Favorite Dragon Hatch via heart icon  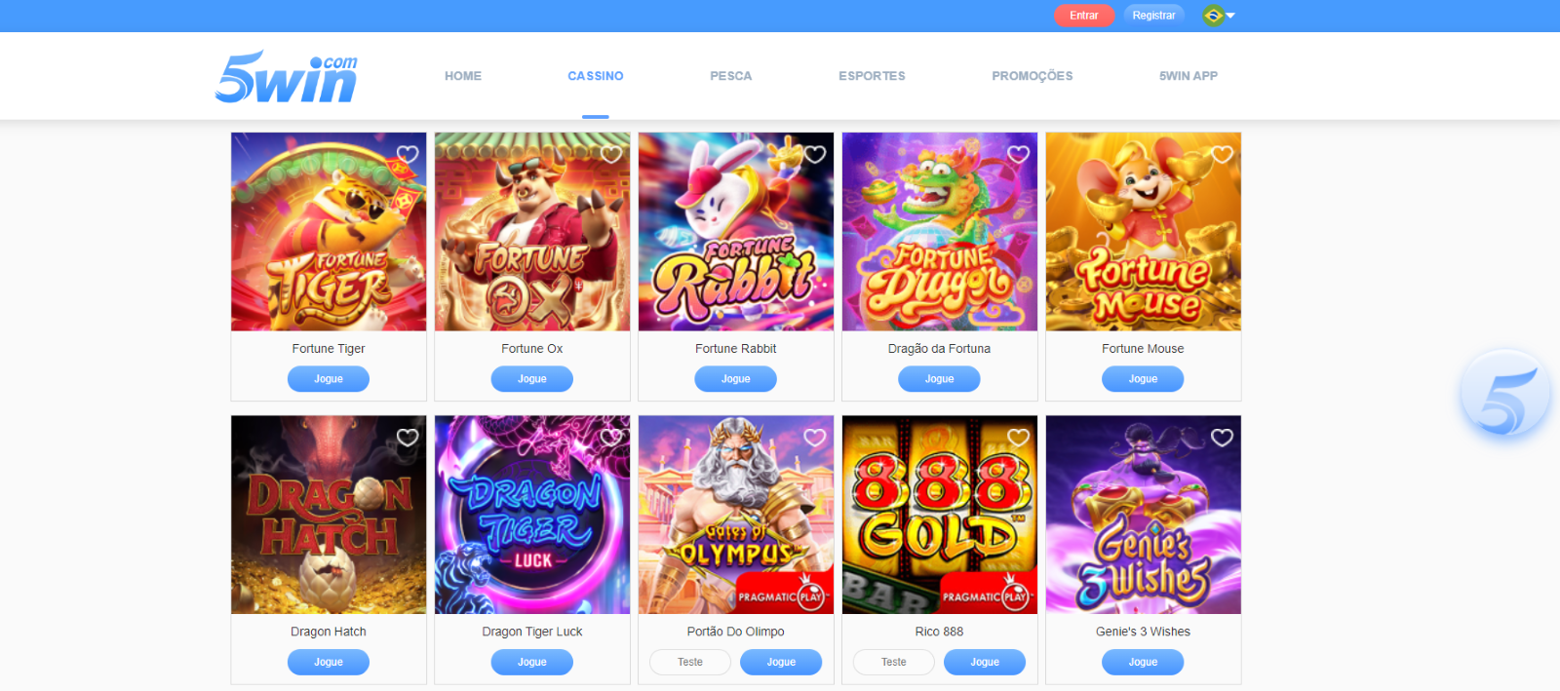tap(408, 438)
